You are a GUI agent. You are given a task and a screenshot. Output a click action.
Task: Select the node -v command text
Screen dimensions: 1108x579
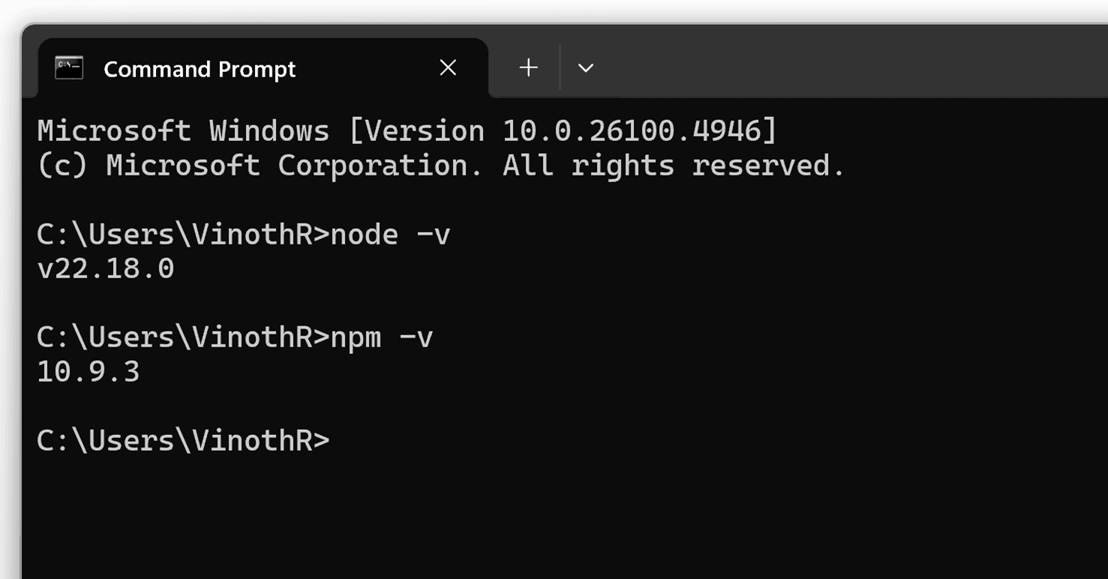[398, 234]
